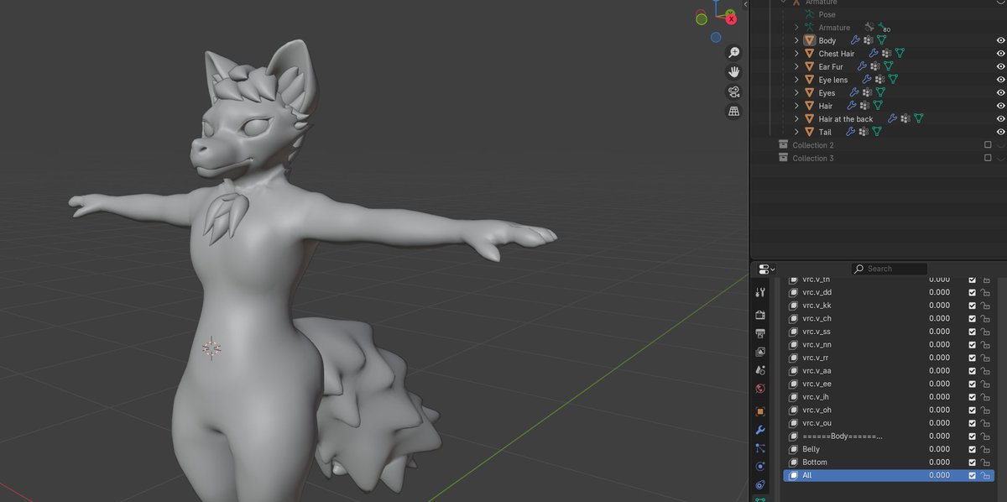
Task: Click the green mesh data icon beside Tail
Action: click(x=877, y=132)
